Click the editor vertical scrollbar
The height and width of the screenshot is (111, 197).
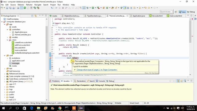coord(190,31)
